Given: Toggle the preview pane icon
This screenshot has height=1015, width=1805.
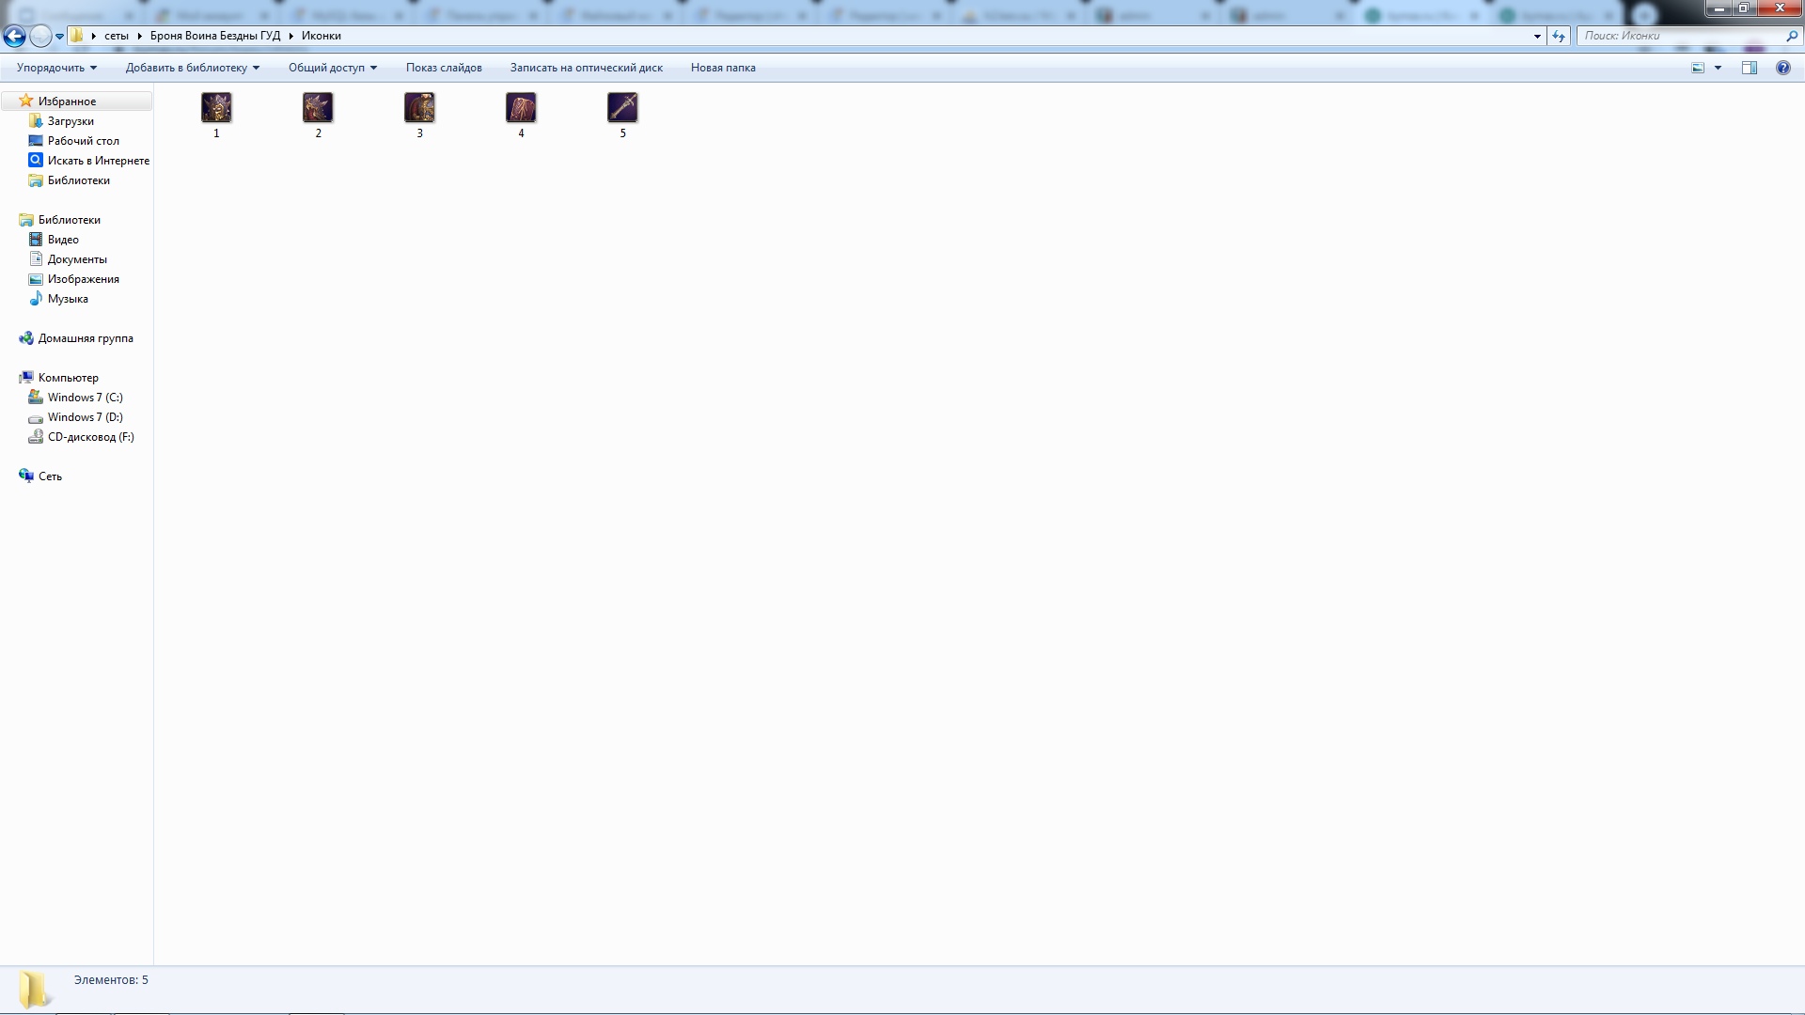Looking at the screenshot, I should [1749, 68].
